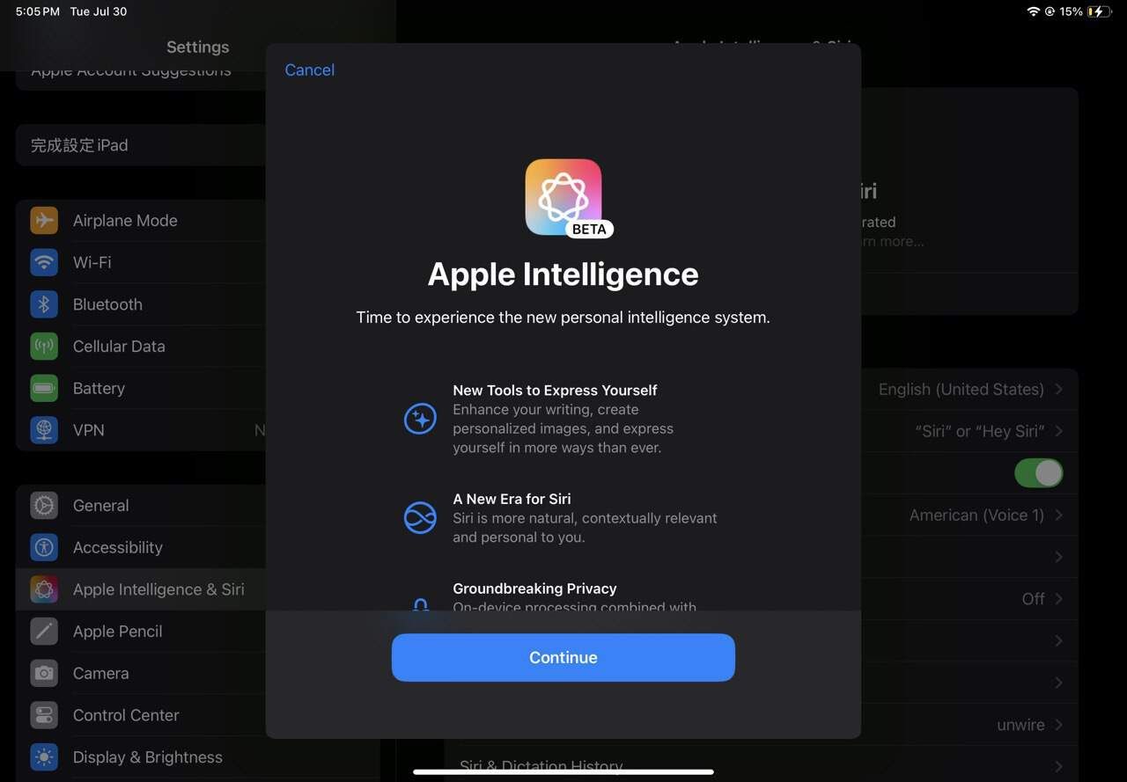Tap the General gear icon
This screenshot has width=1127, height=782.
(x=44, y=505)
